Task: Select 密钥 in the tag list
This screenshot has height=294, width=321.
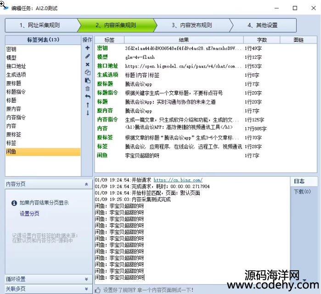Action: tap(43, 49)
